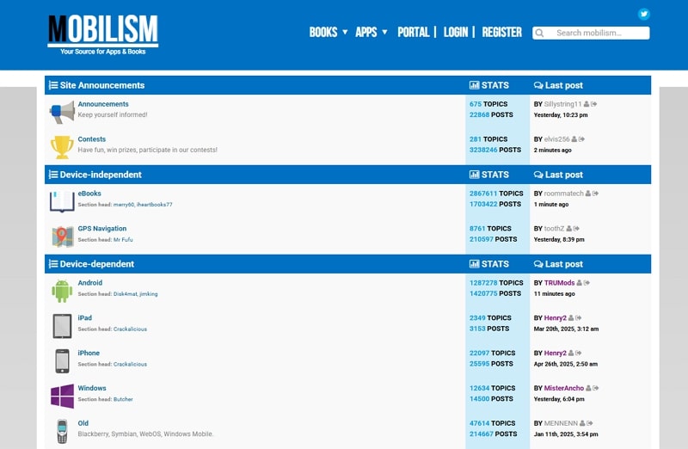688x449 pixels.
Task: Click view-latest-post icon beside toothZ
Action: click(x=576, y=229)
